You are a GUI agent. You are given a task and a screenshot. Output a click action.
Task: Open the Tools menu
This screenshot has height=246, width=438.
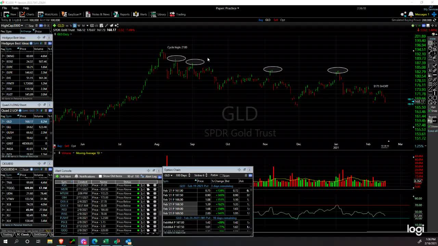pos(15,8)
